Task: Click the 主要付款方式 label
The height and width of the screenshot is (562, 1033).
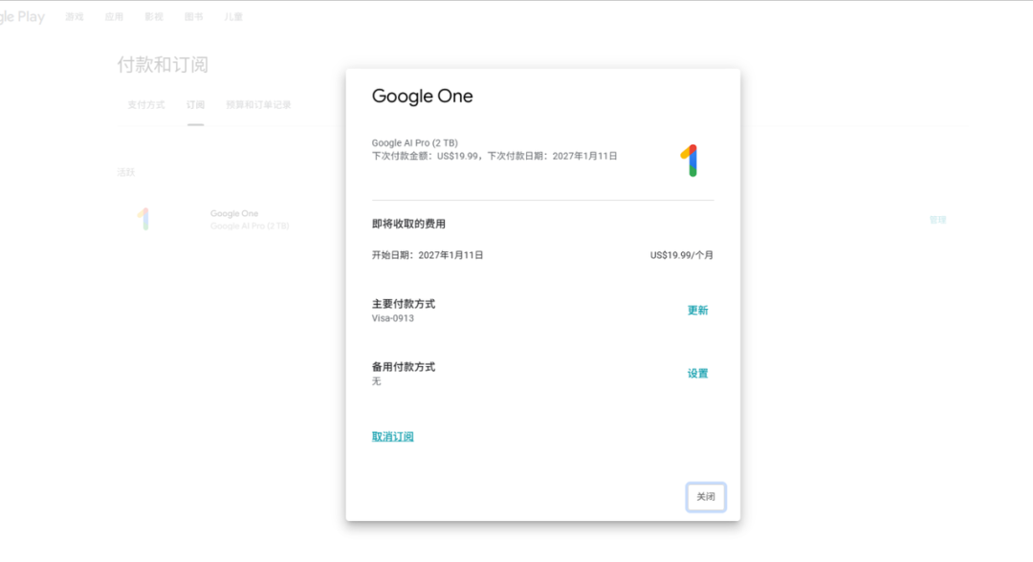Action: coord(404,304)
